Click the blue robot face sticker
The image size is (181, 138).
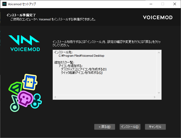(30, 82)
